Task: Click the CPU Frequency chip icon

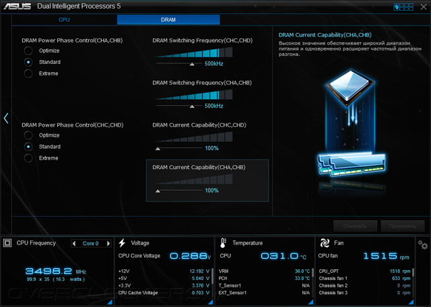Action: pos(7,243)
